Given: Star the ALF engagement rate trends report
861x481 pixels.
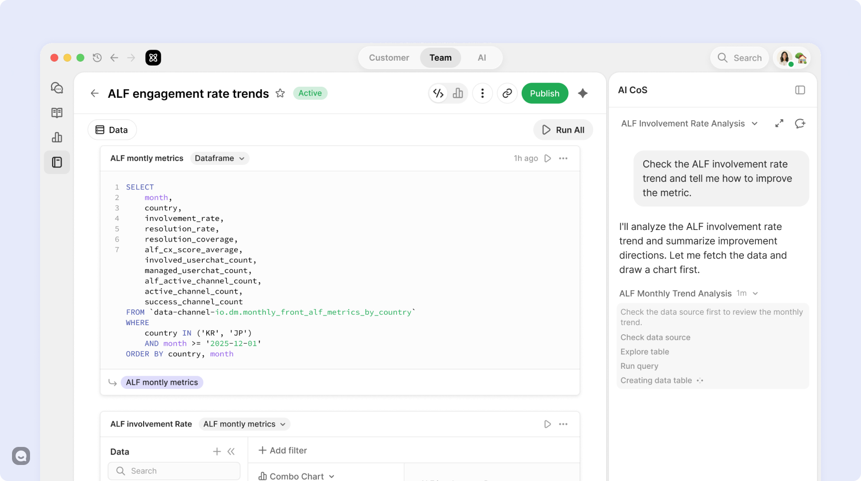Looking at the screenshot, I should click(x=280, y=93).
